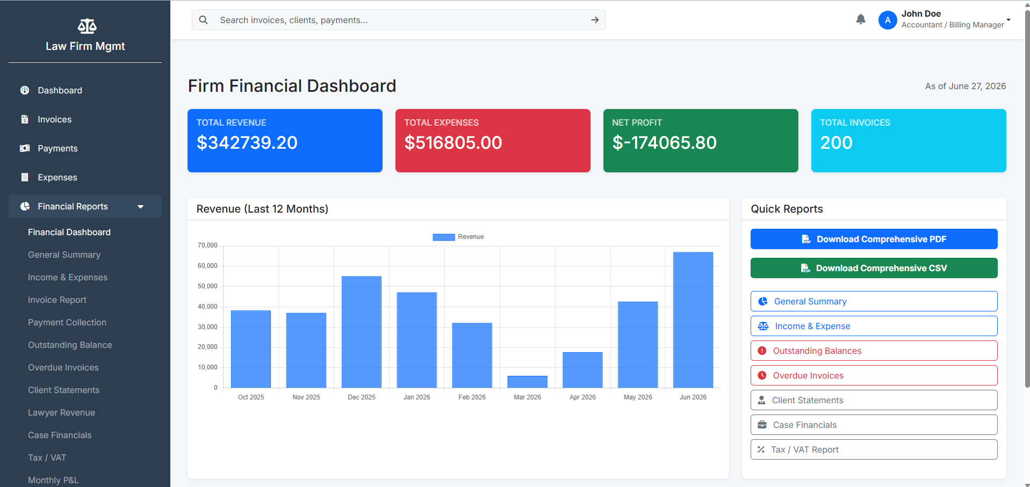The height and width of the screenshot is (487, 1030).
Task: Toggle the Revenue legend box in the chart
Action: tap(444, 237)
